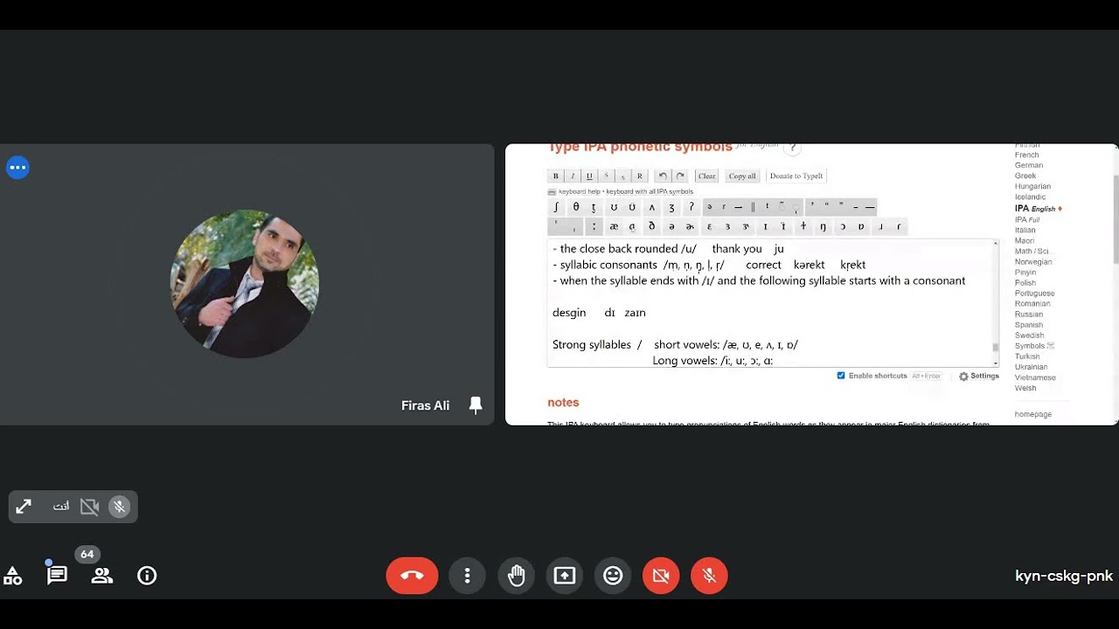Unpin Firas Ali's tile using the pin icon
1119x629 pixels.
tap(476, 405)
